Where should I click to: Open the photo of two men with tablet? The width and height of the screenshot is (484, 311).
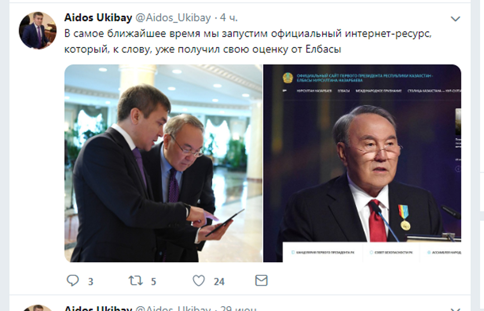point(163,163)
